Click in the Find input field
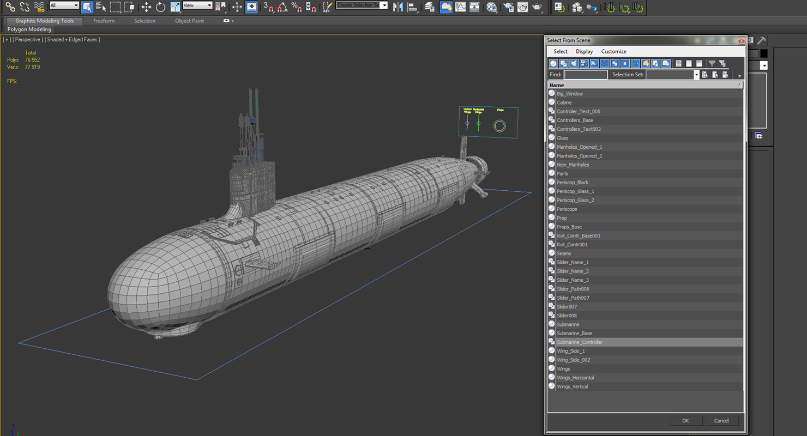This screenshot has height=436, width=807. [x=586, y=75]
